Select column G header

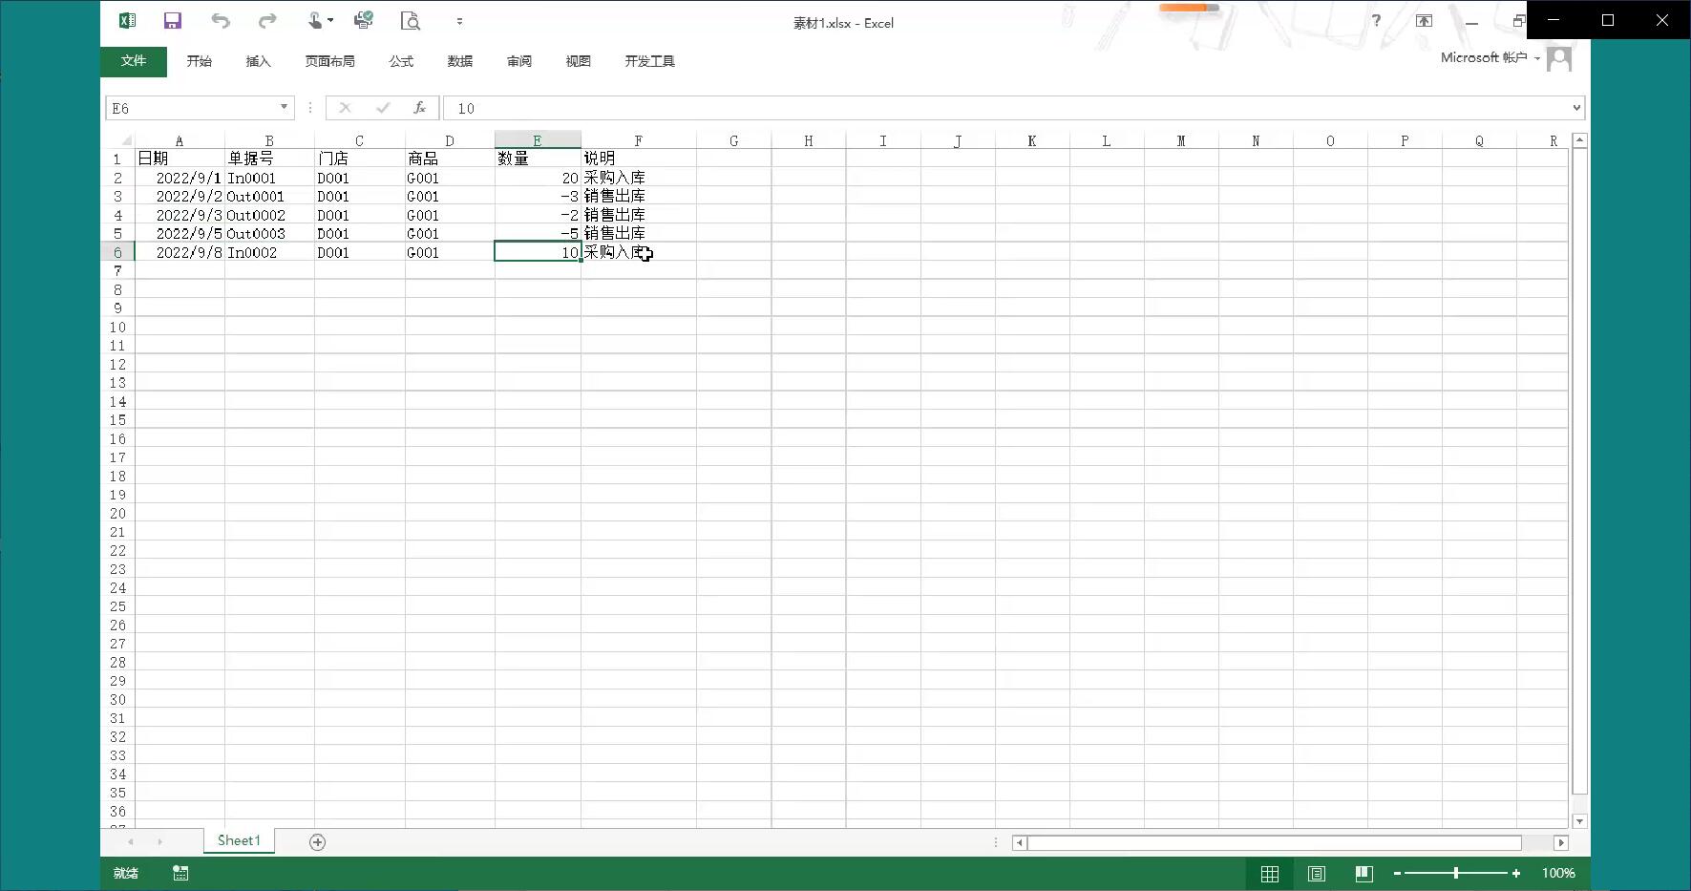pyautogui.click(x=733, y=140)
